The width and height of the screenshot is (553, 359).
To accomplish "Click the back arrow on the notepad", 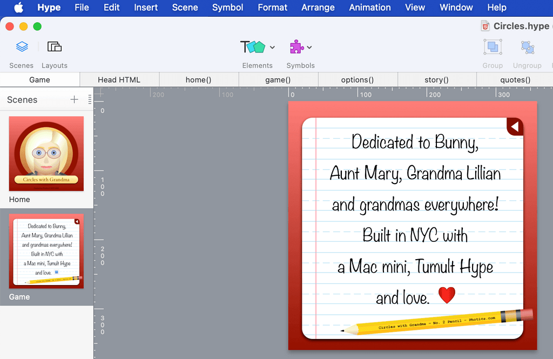I will (515, 126).
